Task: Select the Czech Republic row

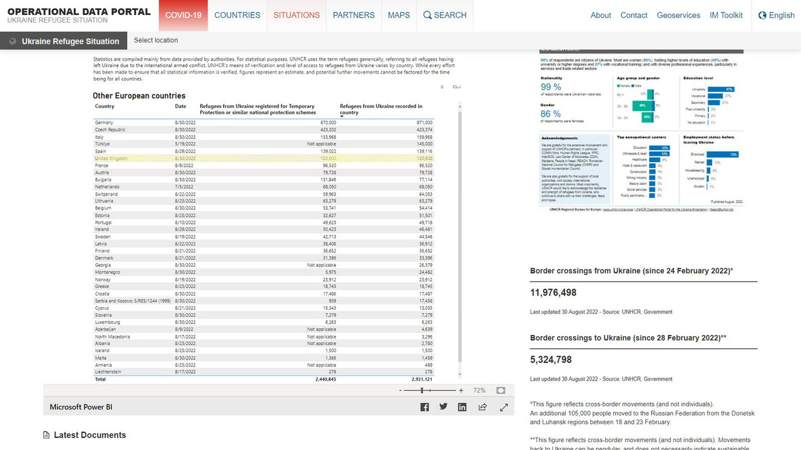Action: click(263, 129)
